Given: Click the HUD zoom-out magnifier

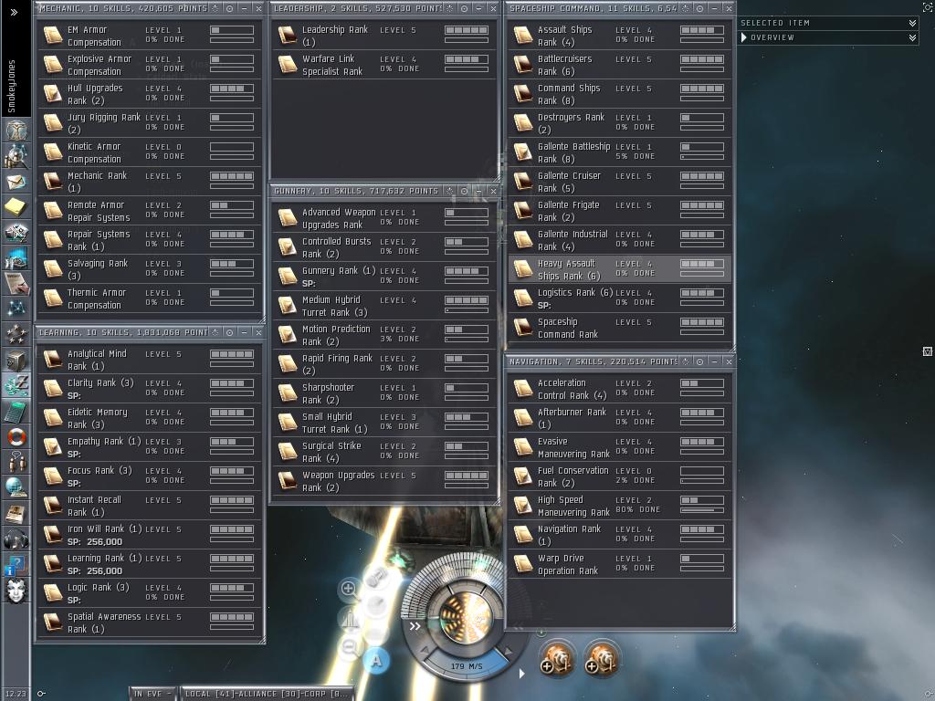Looking at the screenshot, I should click(x=350, y=646).
